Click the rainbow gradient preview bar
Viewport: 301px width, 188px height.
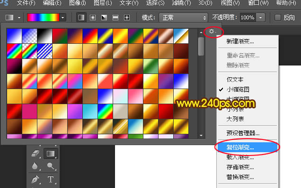point(43,17)
